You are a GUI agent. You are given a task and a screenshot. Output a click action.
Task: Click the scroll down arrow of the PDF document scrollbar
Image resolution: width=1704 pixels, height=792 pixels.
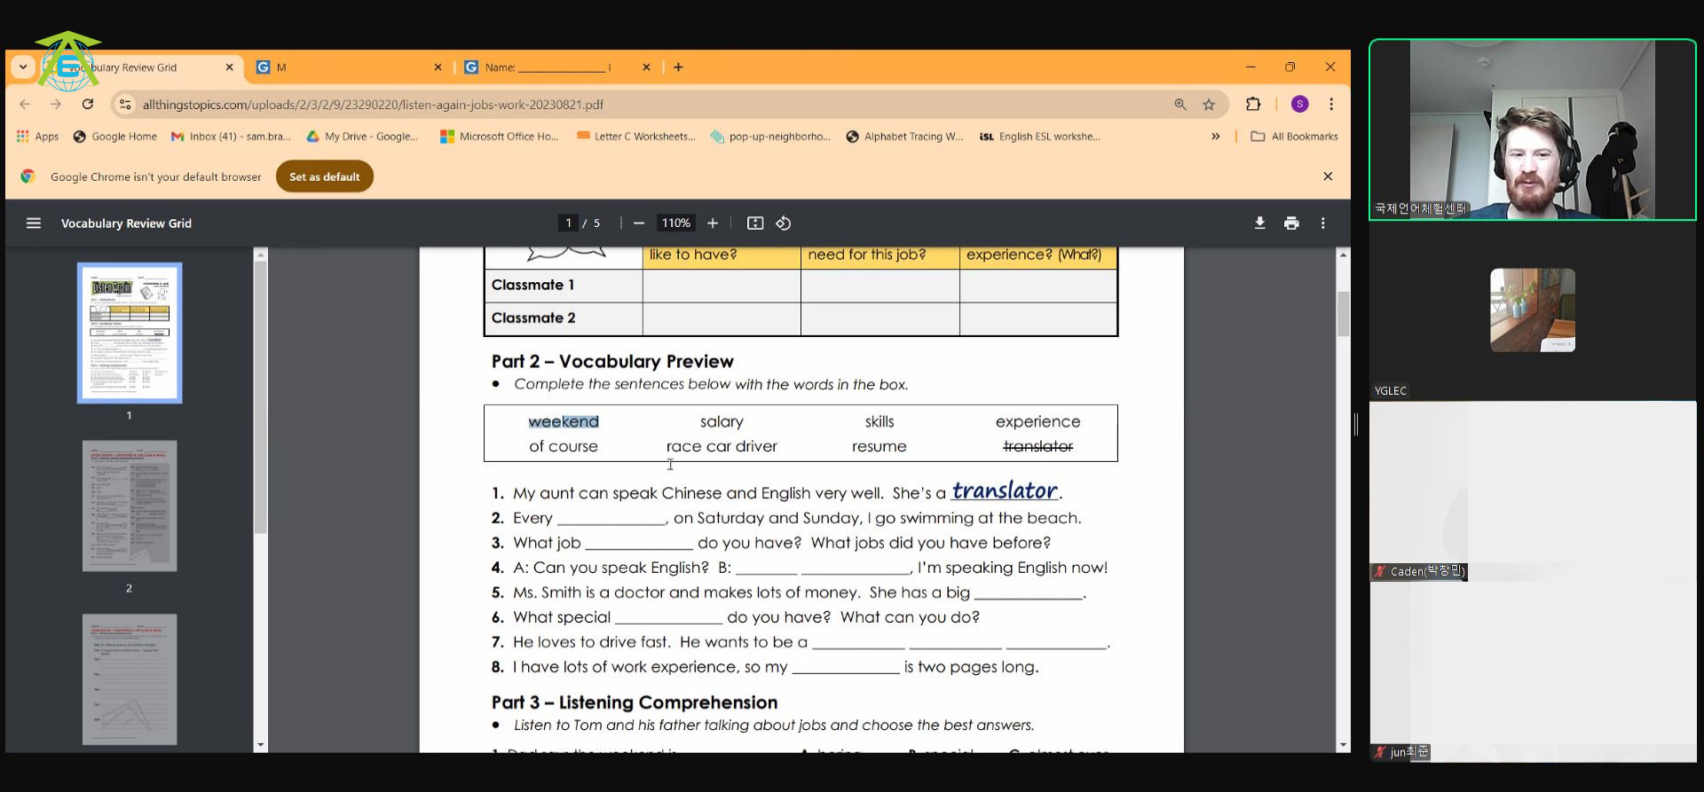click(1343, 745)
